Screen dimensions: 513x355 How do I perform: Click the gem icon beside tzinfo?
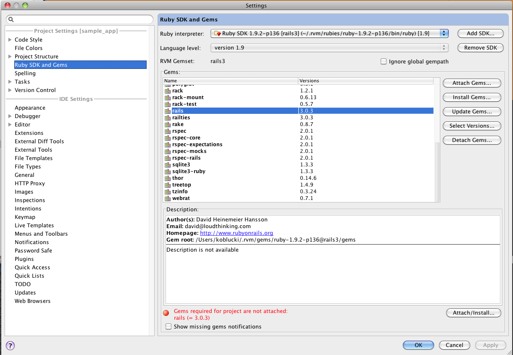point(167,192)
